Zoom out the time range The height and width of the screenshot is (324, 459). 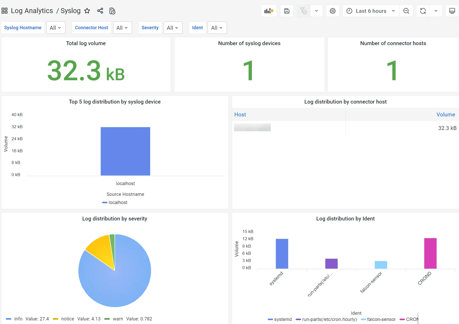406,11
